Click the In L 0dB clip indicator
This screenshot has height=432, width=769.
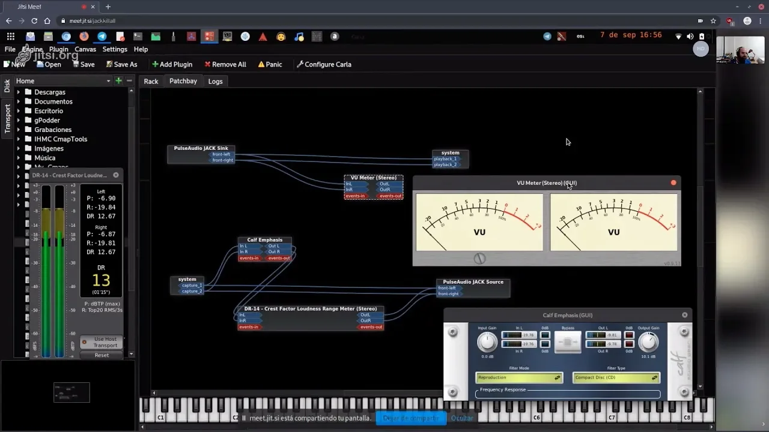(x=545, y=335)
